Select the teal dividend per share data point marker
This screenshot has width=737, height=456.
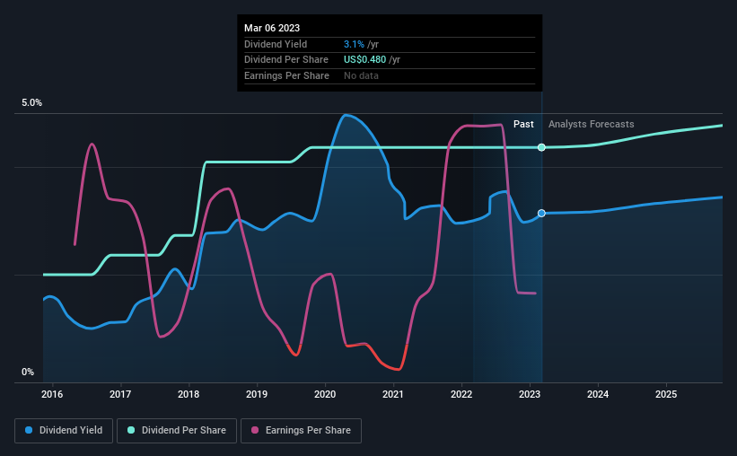point(541,147)
